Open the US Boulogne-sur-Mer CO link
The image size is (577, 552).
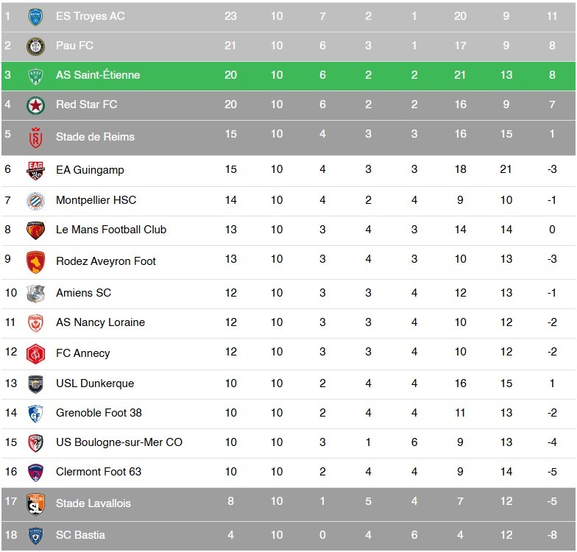[x=118, y=442]
